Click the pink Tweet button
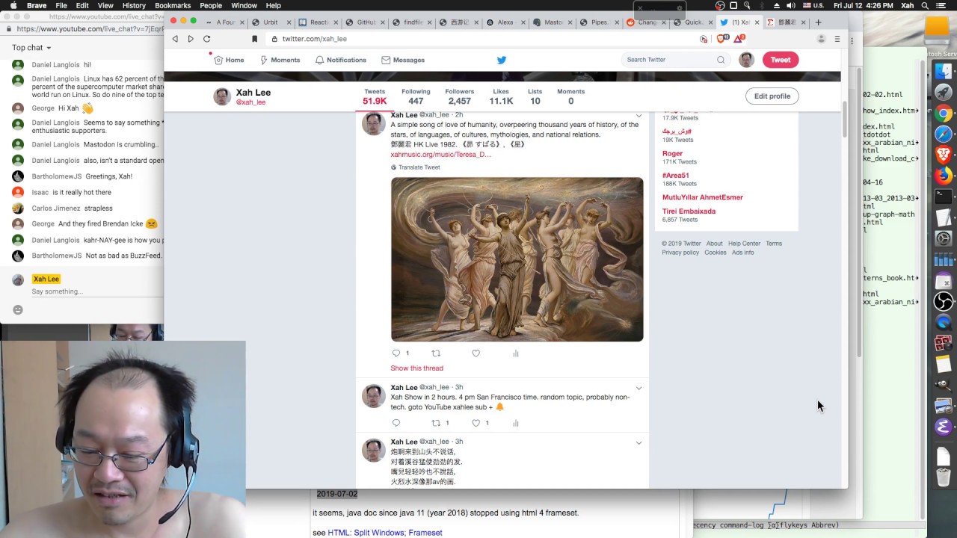 click(781, 60)
